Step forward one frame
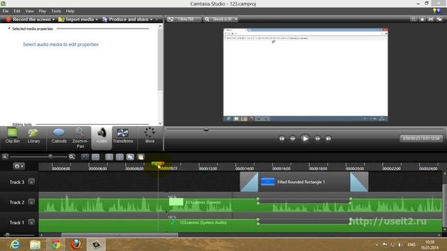 (x=317, y=139)
